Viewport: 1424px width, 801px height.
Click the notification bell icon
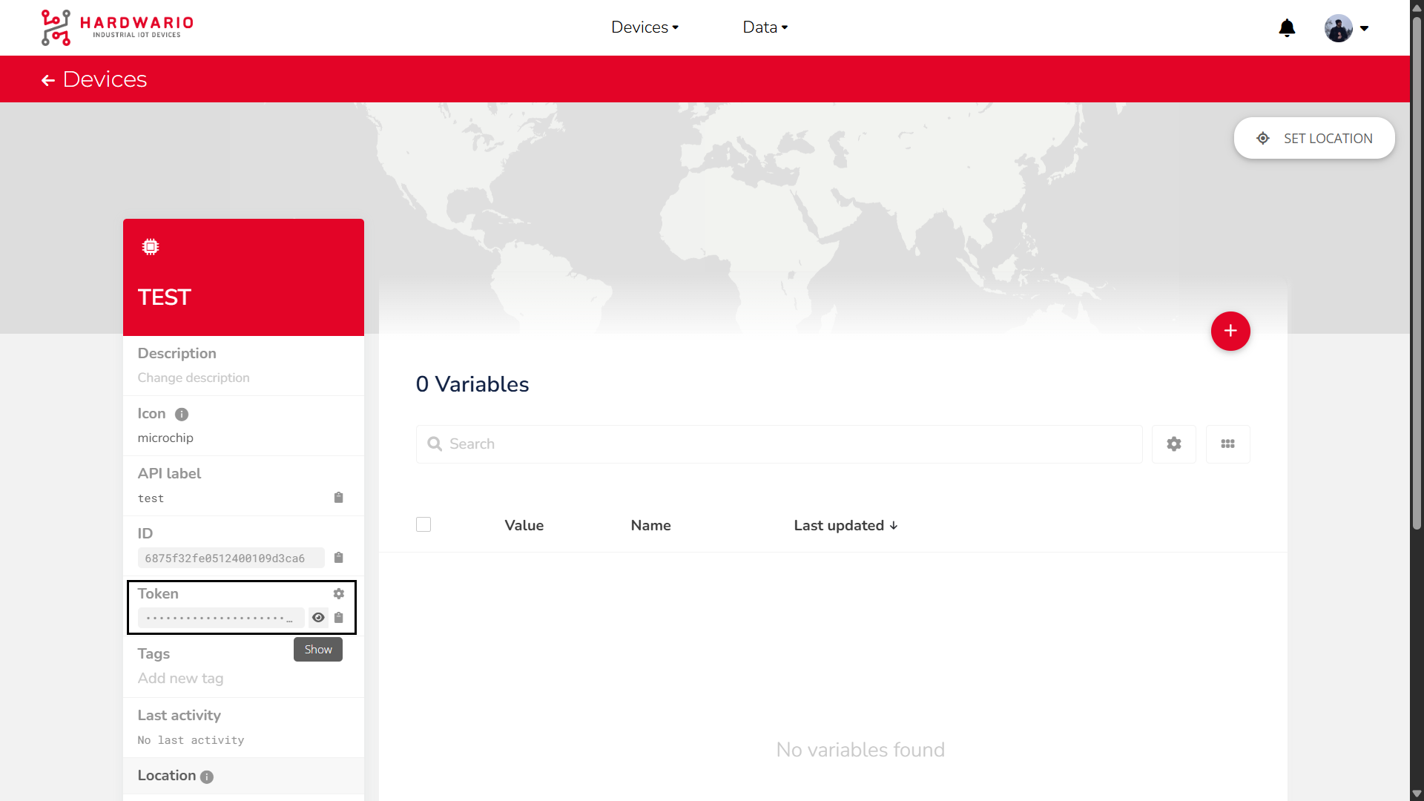pos(1287,28)
